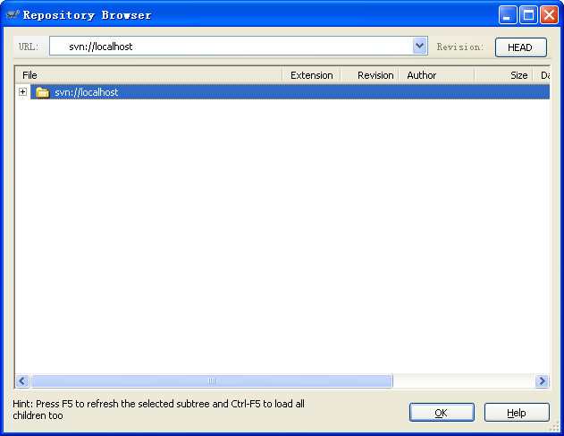Sort by the File column header
This screenshot has height=436, width=564.
coord(148,75)
